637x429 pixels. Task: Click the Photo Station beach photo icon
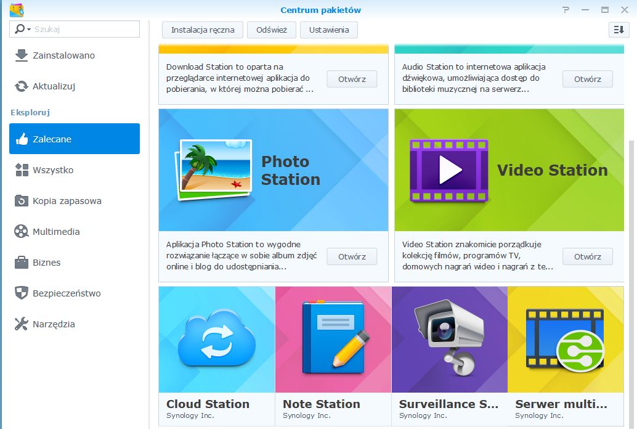tap(214, 170)
